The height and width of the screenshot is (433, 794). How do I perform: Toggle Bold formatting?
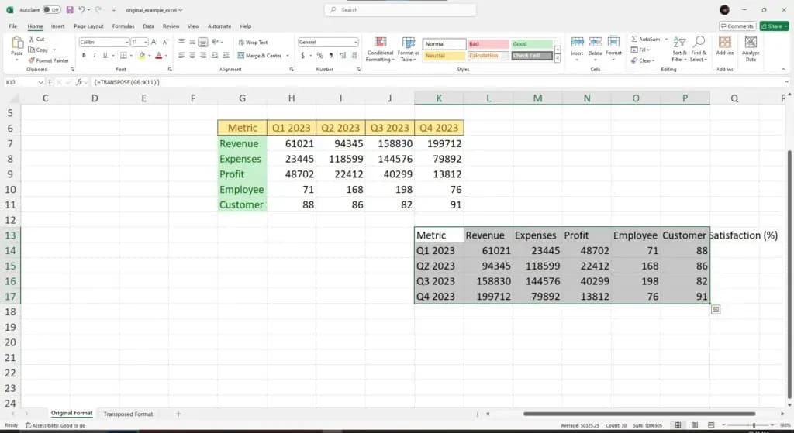tap(84, 55)
